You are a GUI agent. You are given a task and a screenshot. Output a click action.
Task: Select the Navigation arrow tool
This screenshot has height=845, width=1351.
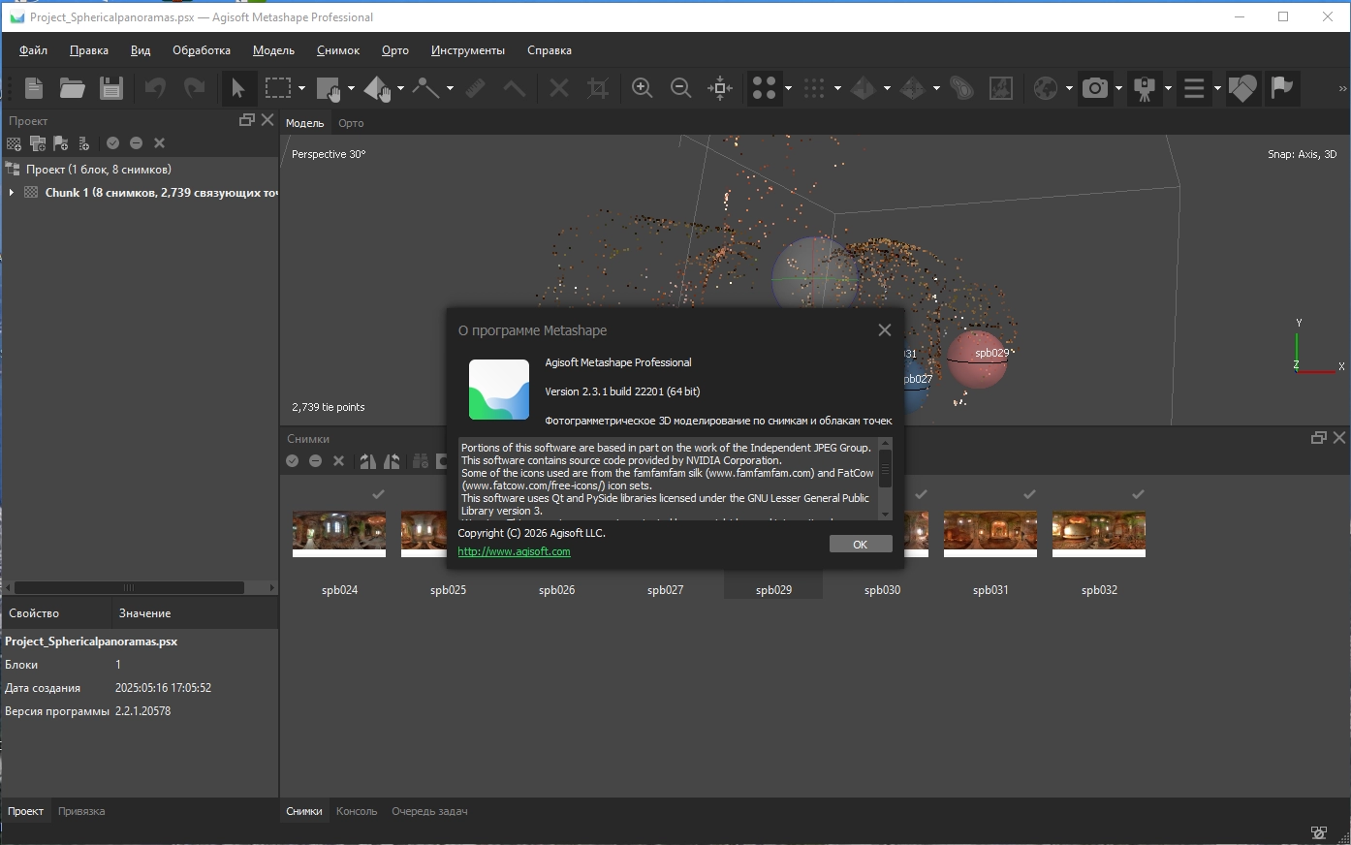[x=237, y=88]
